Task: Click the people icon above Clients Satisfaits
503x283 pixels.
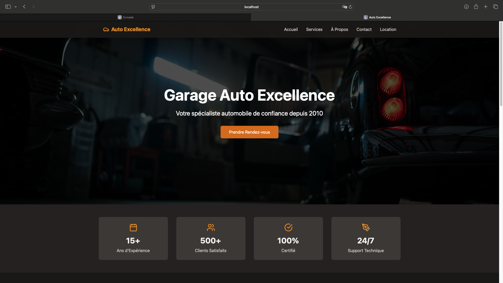Action: click(x=211, y=227)
